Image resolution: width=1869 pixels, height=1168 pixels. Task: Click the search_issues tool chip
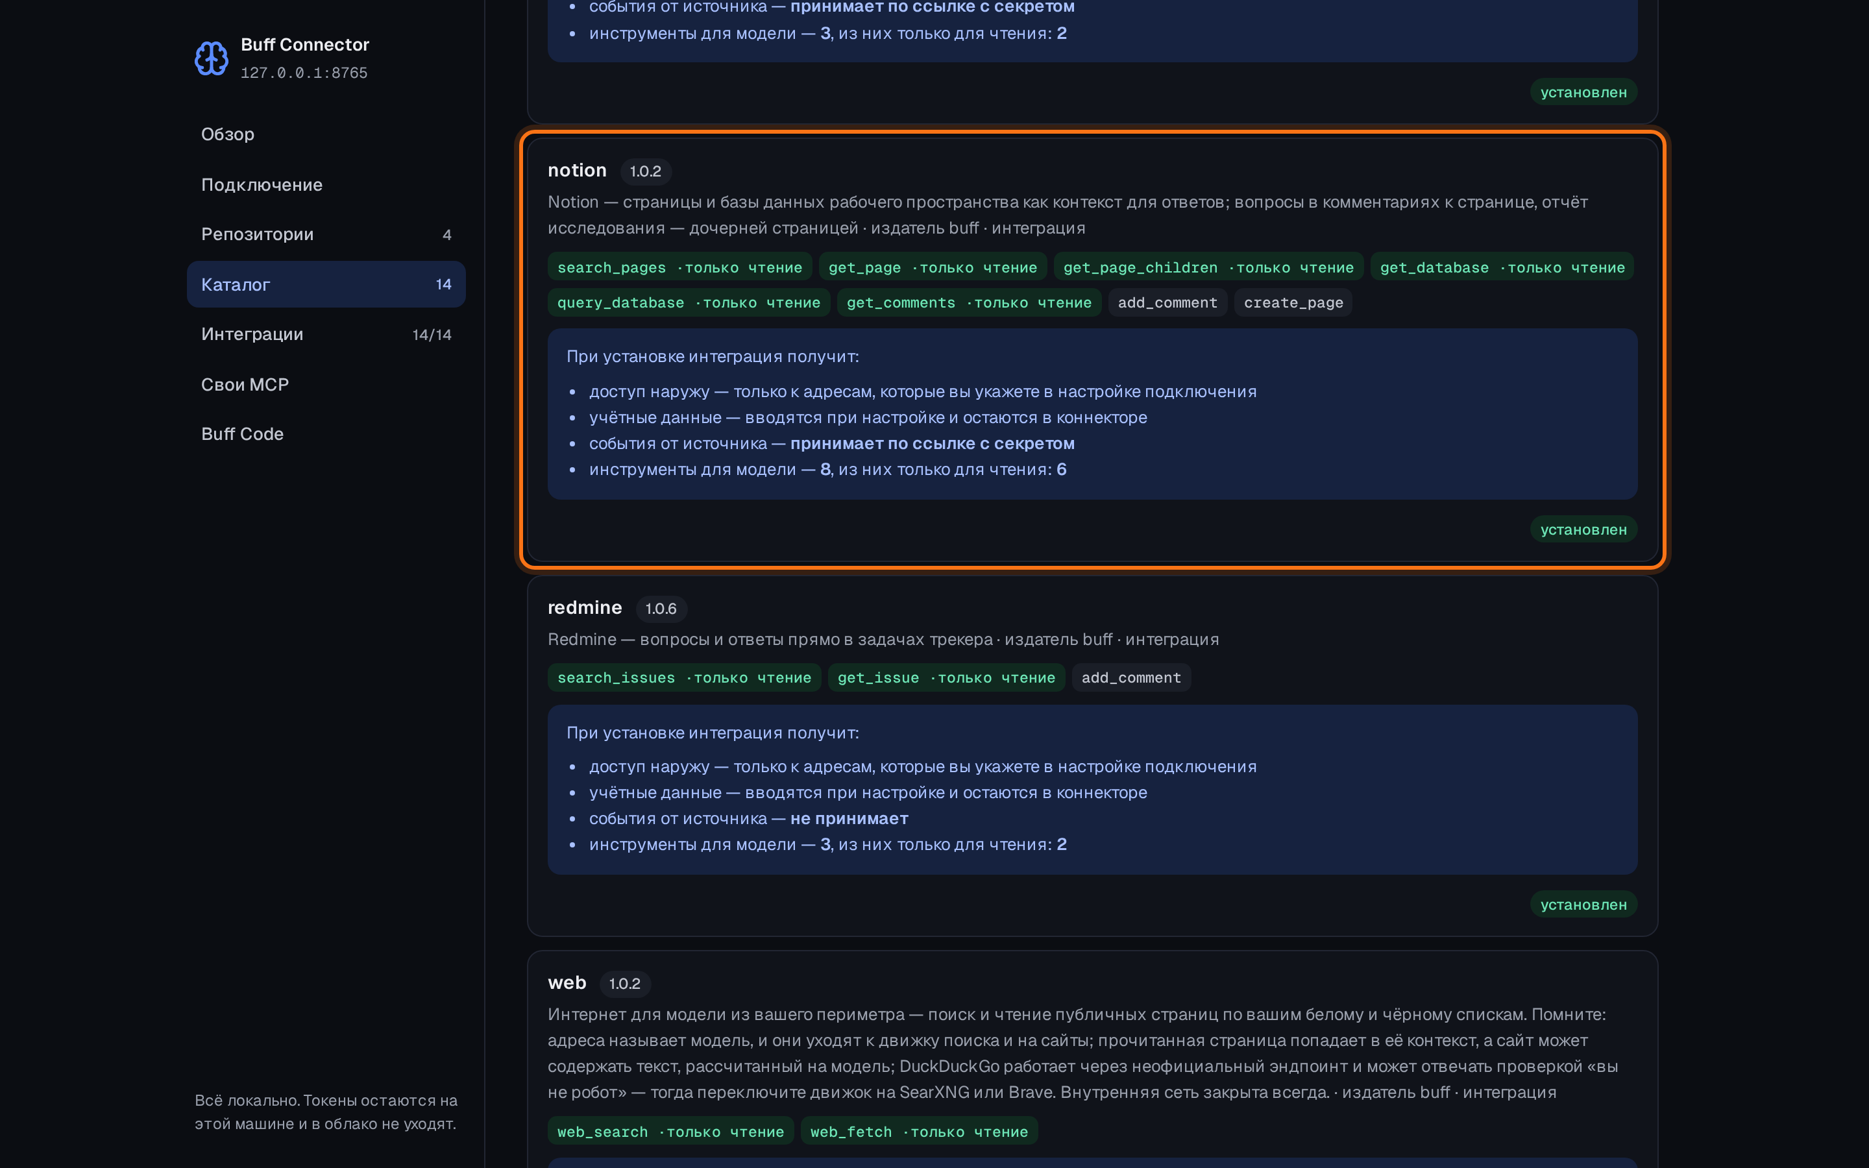(684, 677)
